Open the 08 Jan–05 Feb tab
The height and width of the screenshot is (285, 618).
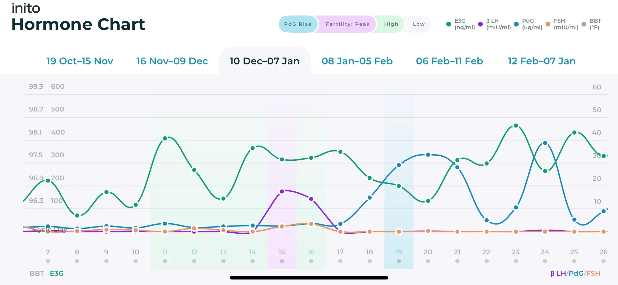(x=357, y=61)
